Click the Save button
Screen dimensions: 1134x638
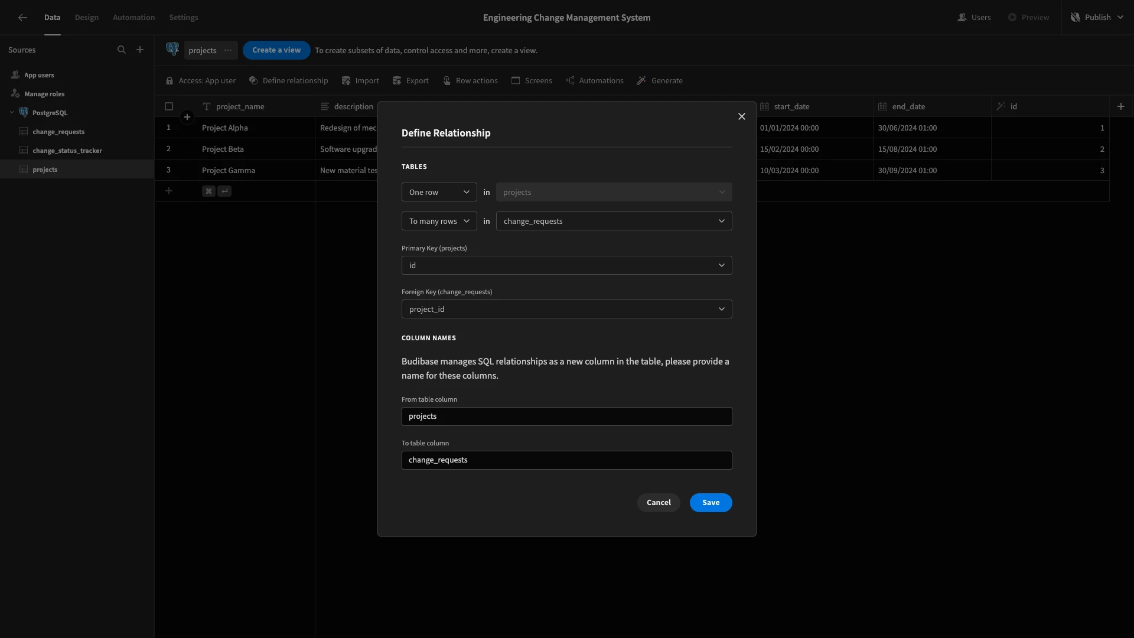click(x=711, y=503)
